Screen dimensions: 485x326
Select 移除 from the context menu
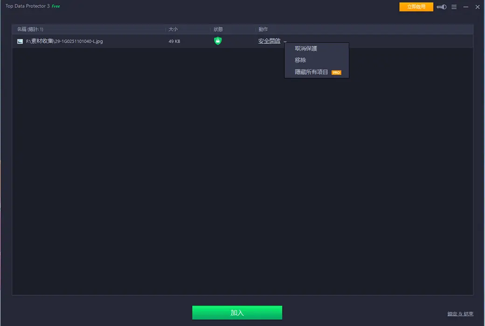tap(317, 60)
